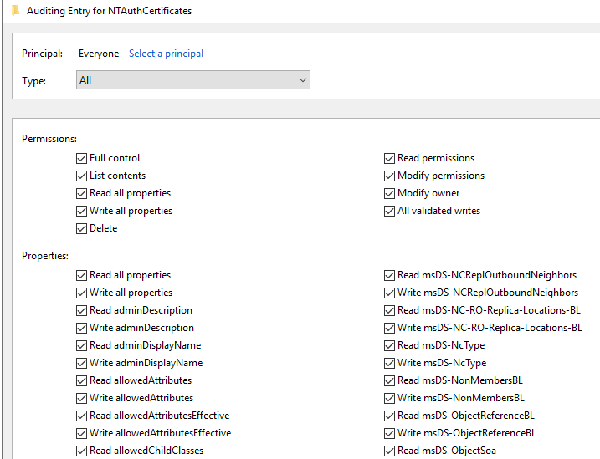
Task: Uncheck the Delete permission checkbox
Action: pyautogui.click(x=81, y=228)
